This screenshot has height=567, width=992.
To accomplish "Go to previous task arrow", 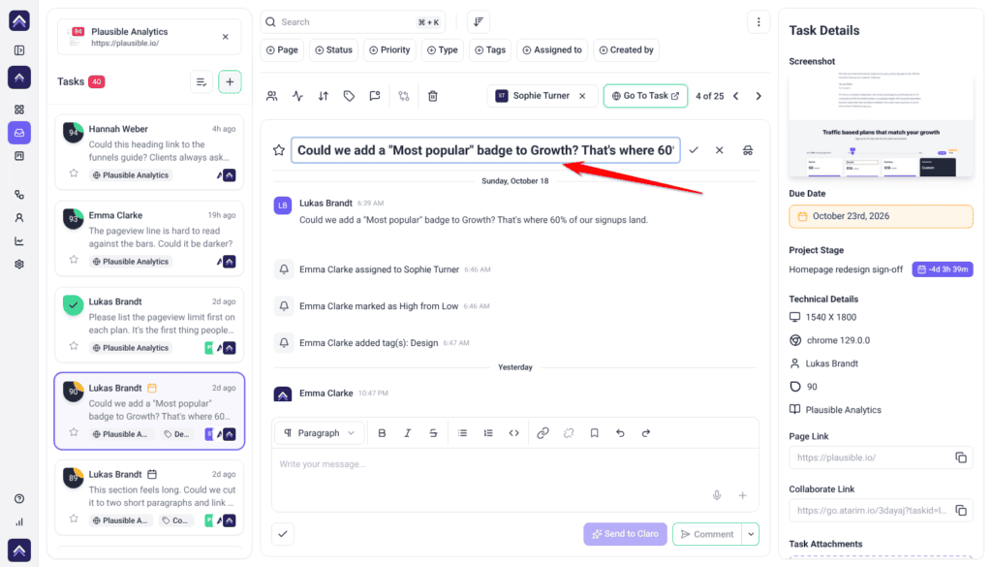I will pos(736,96).
